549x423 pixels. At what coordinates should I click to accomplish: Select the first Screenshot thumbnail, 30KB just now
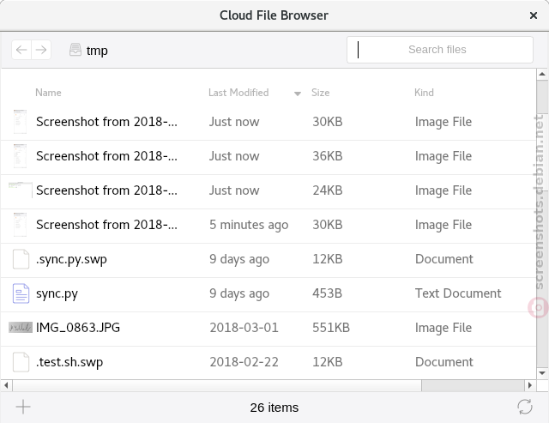click(20, 122)
